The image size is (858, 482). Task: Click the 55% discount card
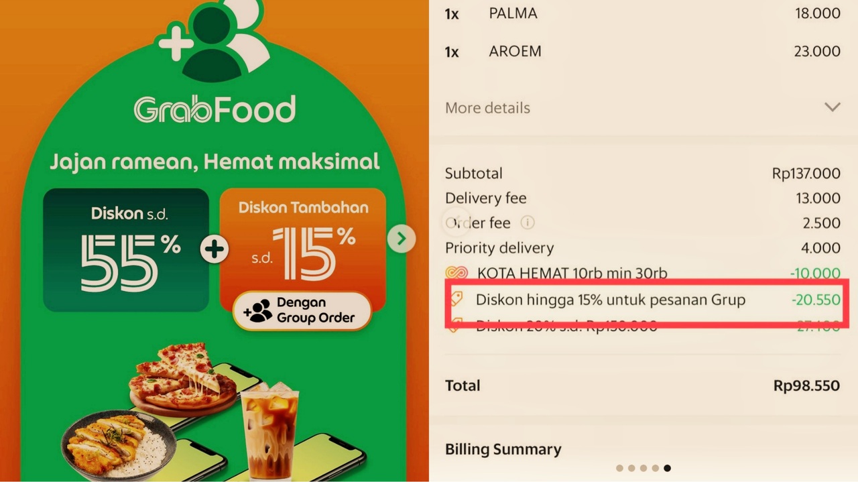click(x=126, y=250)
